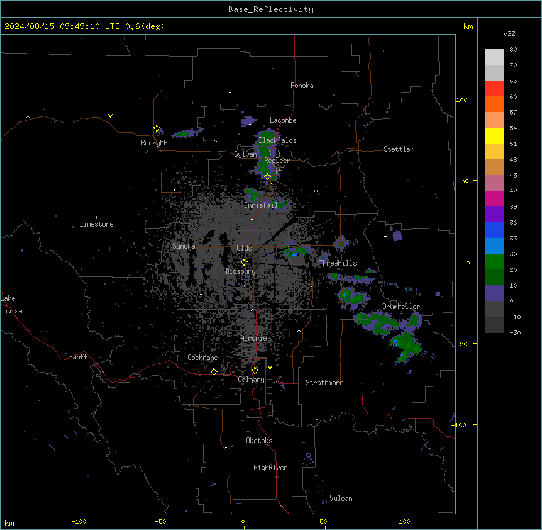Click the Lake Louise label
The image size is (542, 530).
pos(11,305)
